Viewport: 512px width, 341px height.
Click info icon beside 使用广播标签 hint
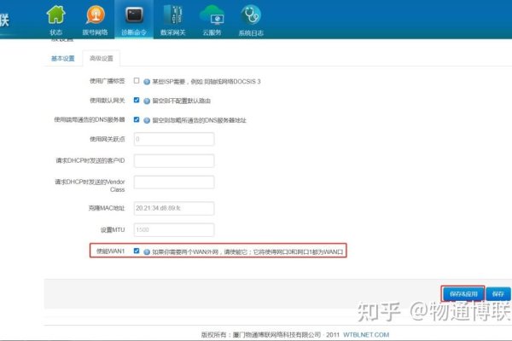point(147,82)
